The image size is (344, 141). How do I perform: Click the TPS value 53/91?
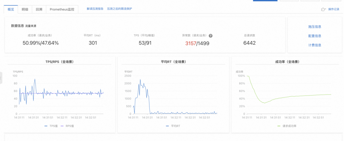click(145, 43)
